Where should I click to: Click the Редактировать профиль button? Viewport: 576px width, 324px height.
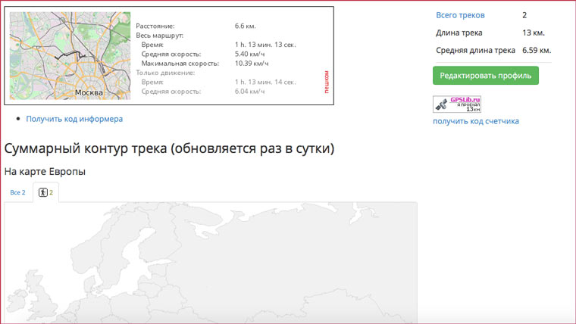[x=486, y=76]
